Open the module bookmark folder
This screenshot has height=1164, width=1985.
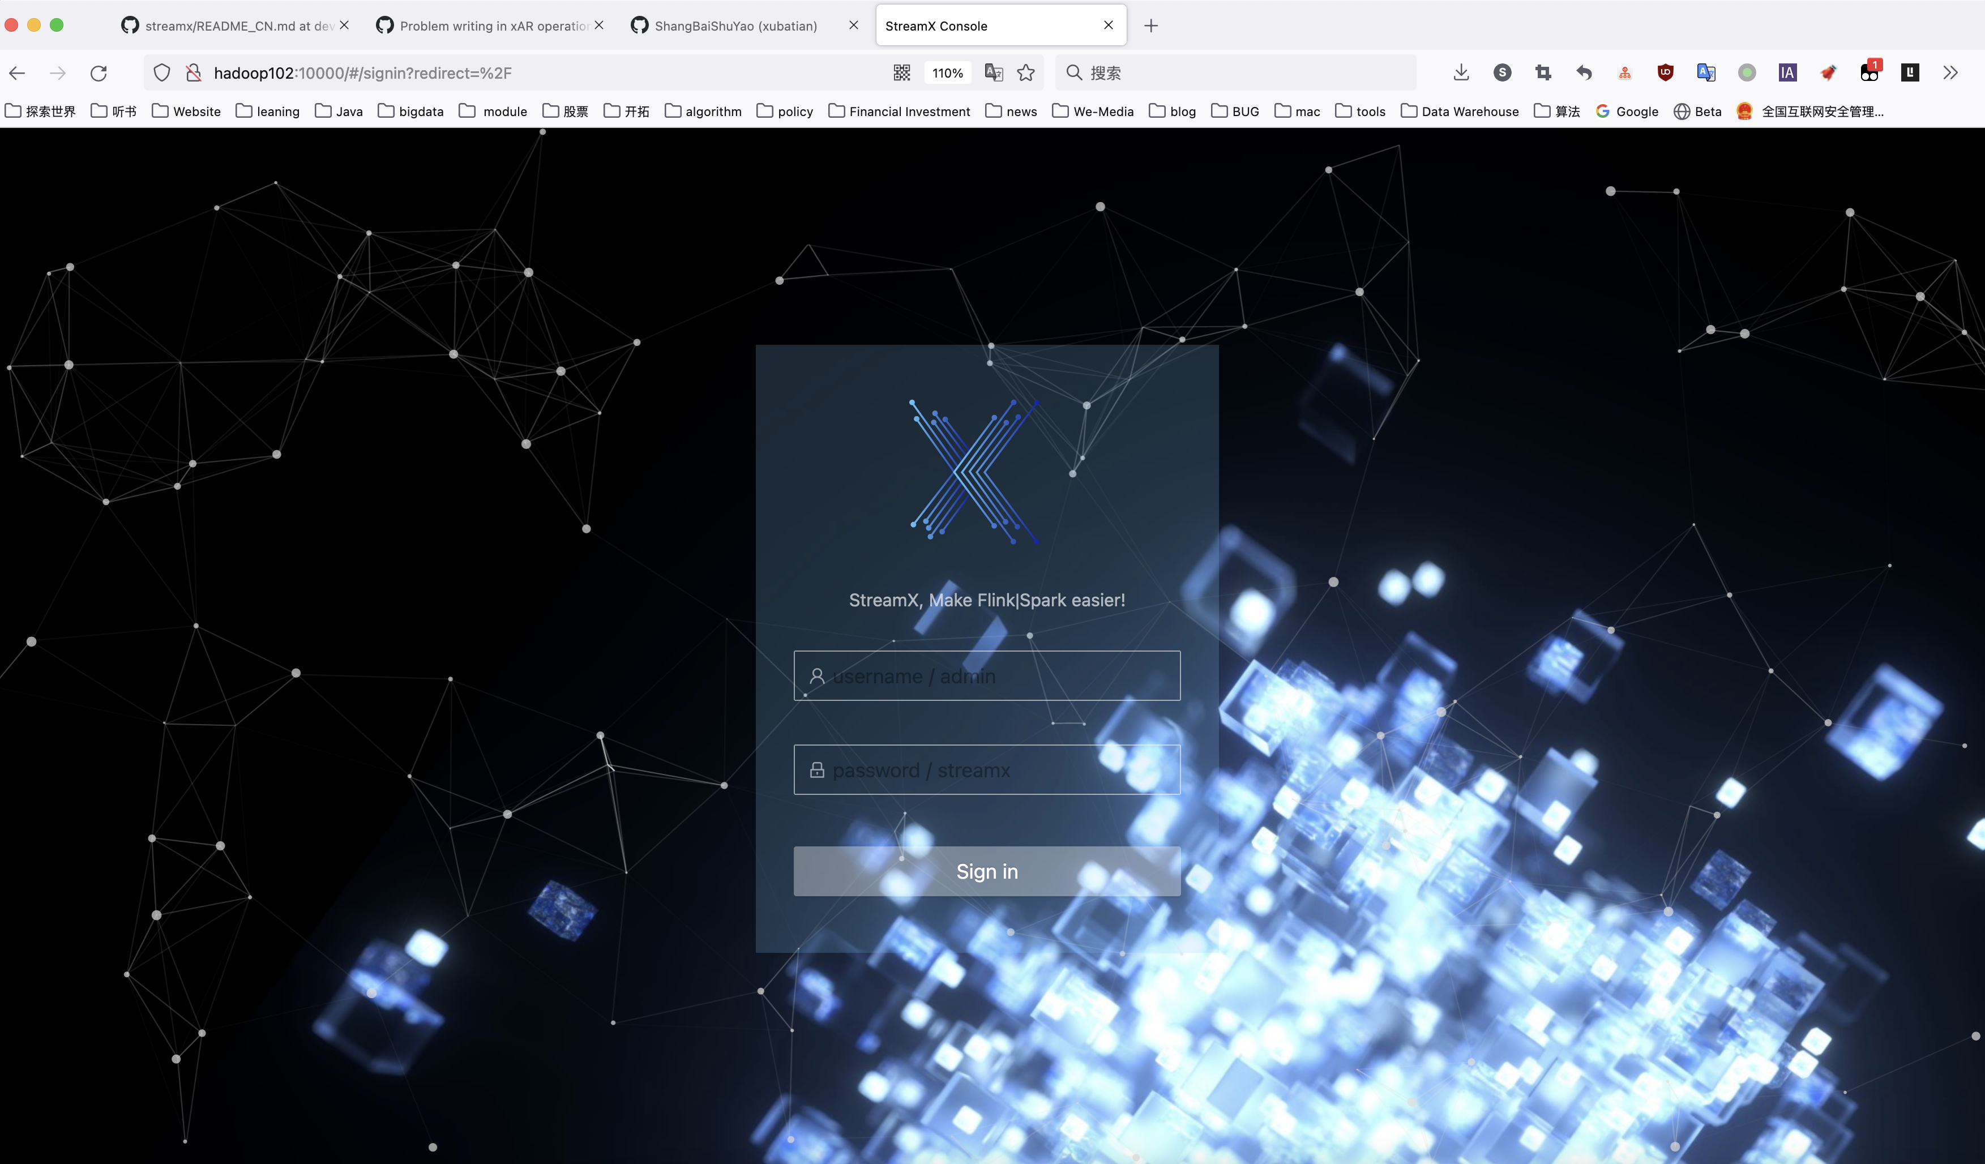(x=493, y=111)
